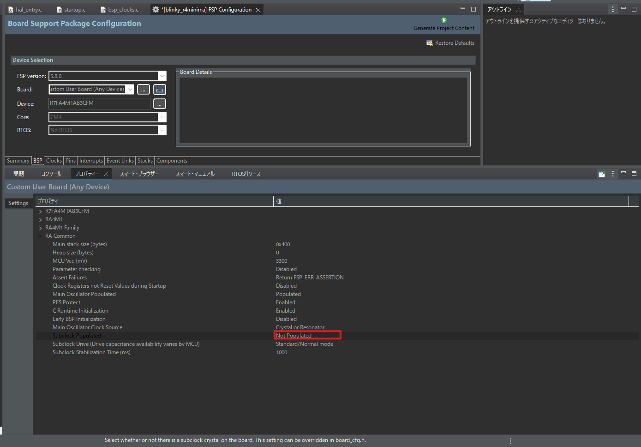Select the Subclock Drive property row
This screenshot has height=447, width=641.
click(x=337, y=344)
